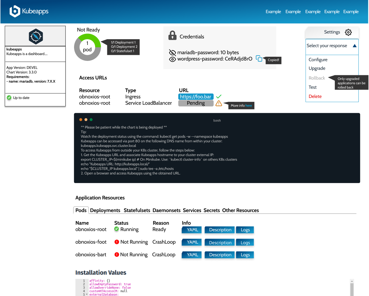
Task: Choose Upgrade from the settings menu
Action: (x=317, y=68)
